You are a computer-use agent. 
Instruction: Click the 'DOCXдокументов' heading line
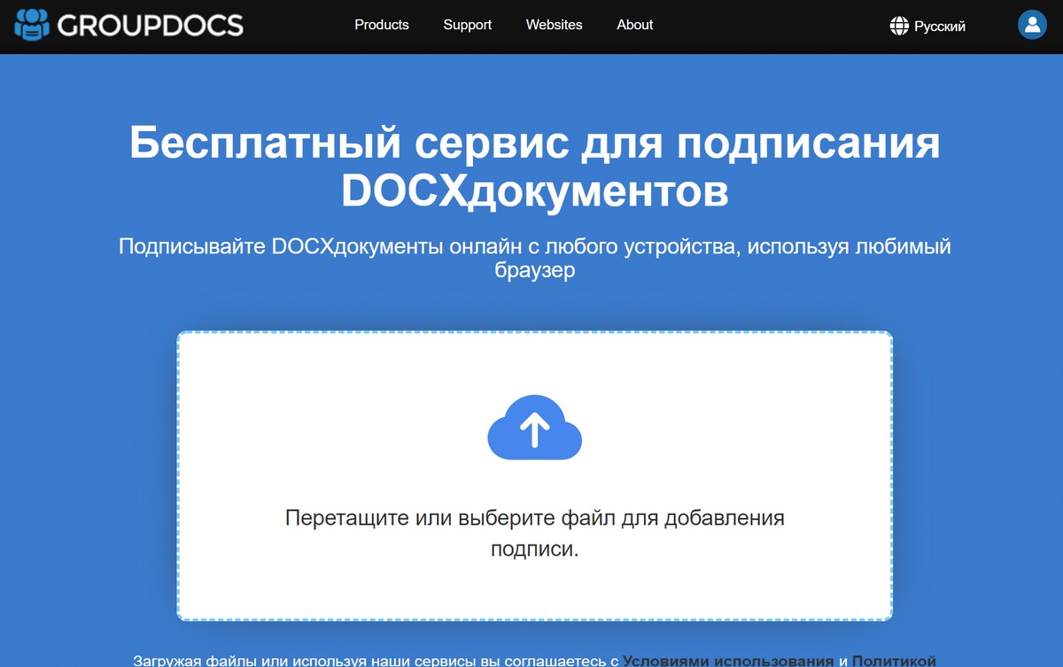point(534,192)
